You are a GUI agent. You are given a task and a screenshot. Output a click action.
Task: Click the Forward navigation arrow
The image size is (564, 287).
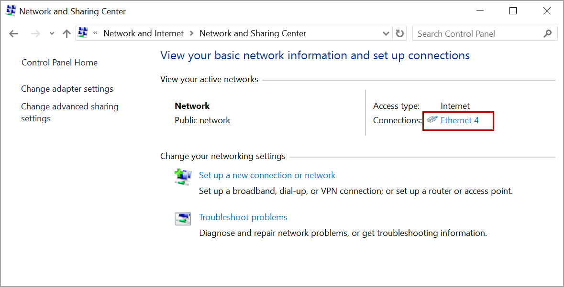35,33
